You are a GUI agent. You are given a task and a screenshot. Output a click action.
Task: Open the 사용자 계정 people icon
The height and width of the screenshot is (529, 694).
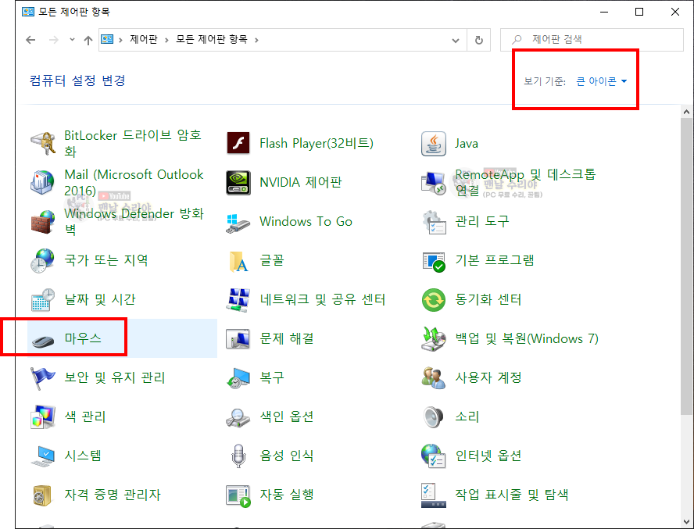pos(433,377)
